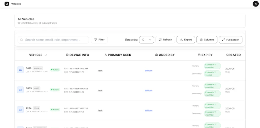
Task: Click the app logo next to Vehicles
Action: click(6, 4)
